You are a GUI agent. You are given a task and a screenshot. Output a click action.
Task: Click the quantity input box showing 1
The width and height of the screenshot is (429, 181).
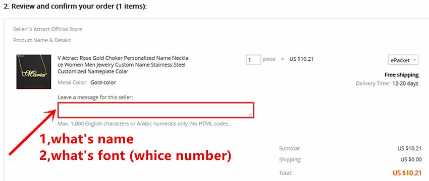click(x=253, y=60)
